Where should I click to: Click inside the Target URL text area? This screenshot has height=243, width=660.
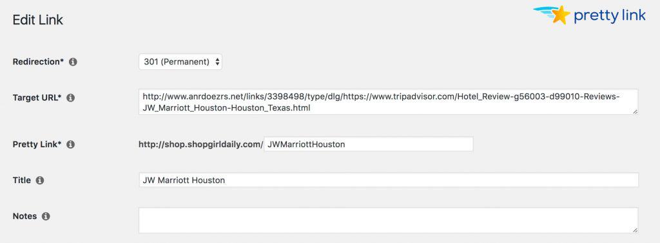(388, 102)
